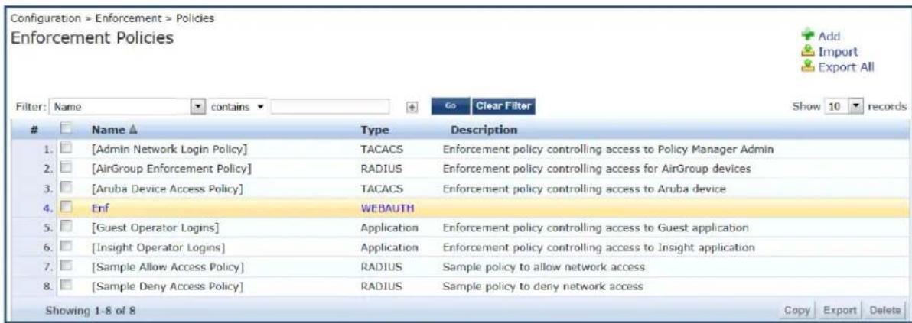Click 'Sample policy to deny network access' description

click(x=543, y=286)
